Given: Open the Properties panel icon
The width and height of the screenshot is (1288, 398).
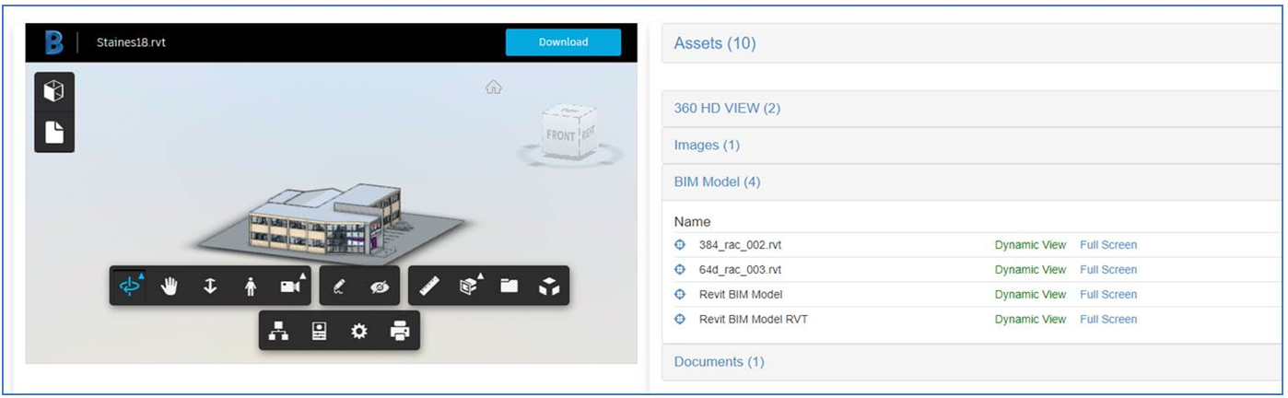Looking at the screenshot, I should click(x=319, y=331).
